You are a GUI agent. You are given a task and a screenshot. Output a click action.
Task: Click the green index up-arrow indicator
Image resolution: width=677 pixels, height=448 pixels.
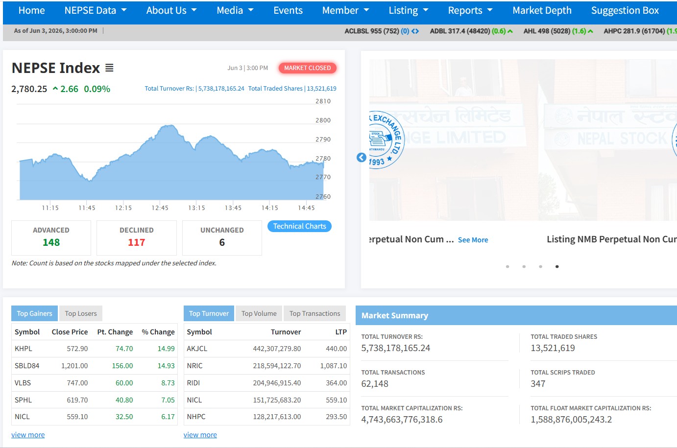click(55, 89)
